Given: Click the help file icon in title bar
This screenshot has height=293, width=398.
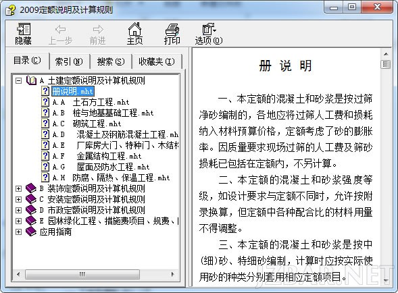Looking at the screenshot, I should (10, 10).
